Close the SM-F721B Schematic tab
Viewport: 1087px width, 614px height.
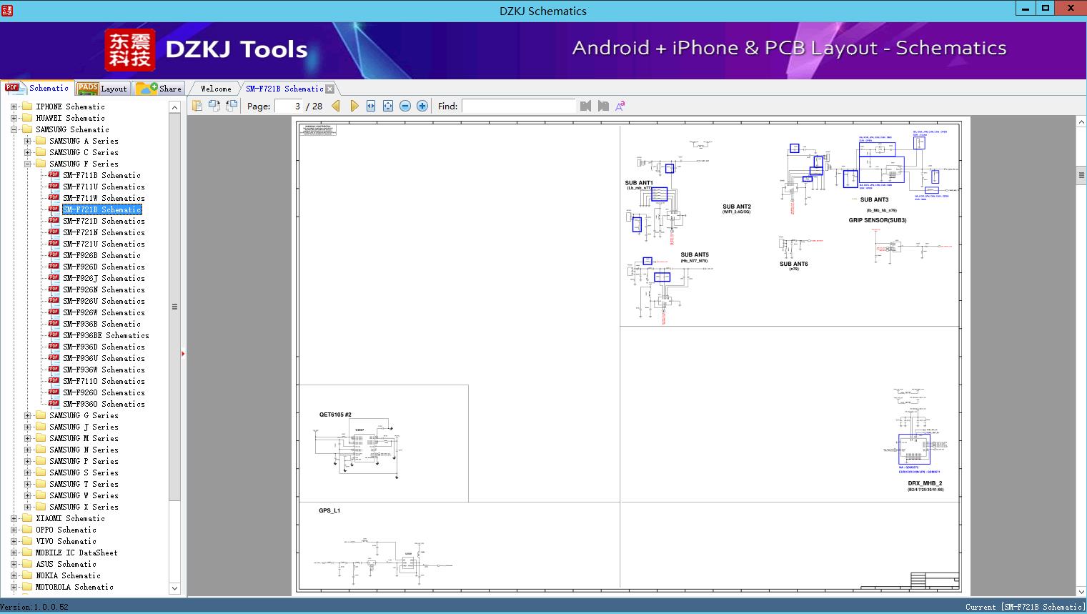(329, 89)
